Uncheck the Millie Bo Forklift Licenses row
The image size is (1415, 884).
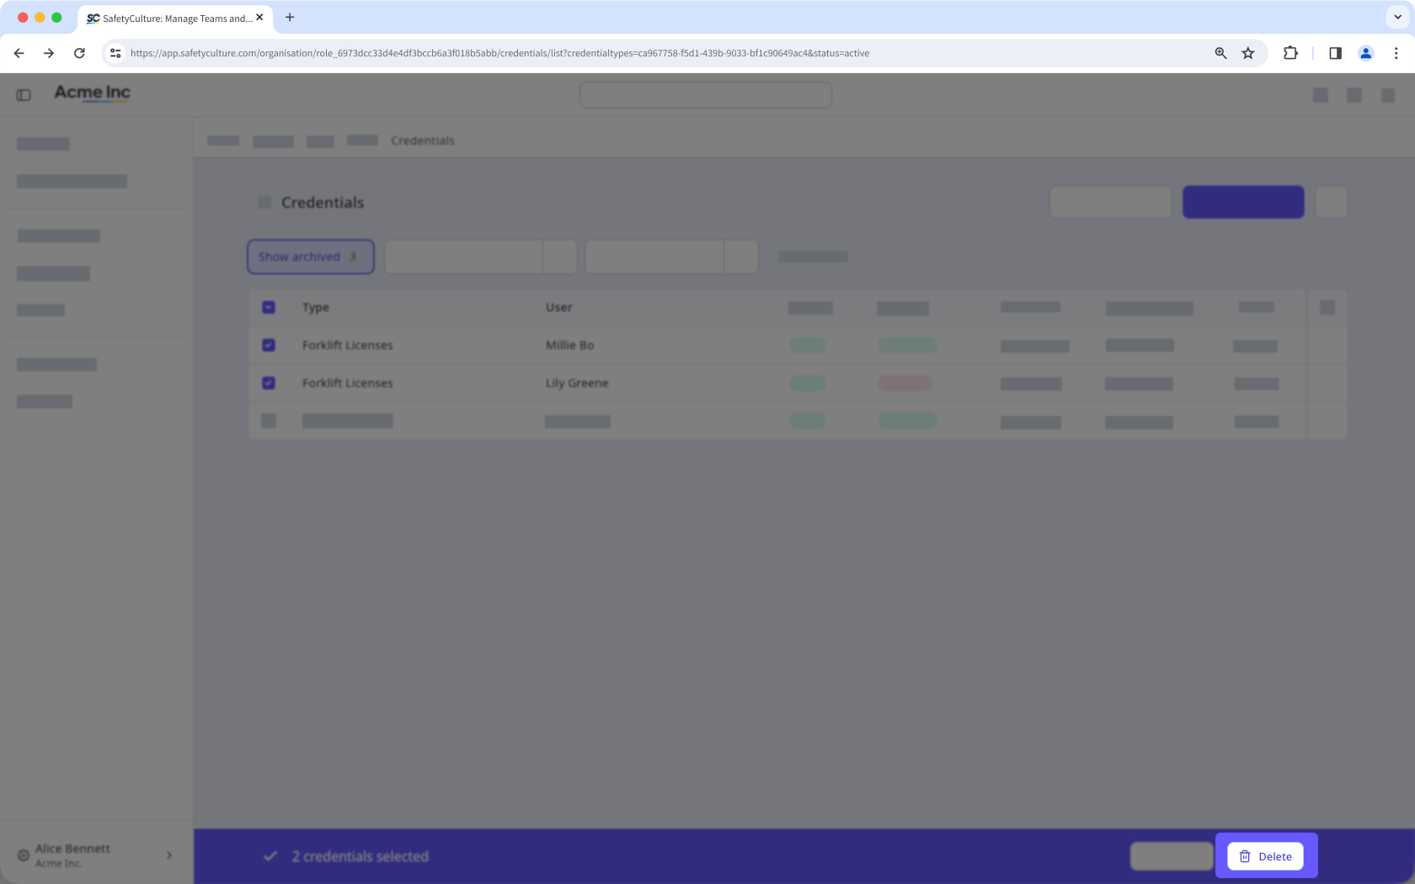[269, 345]
